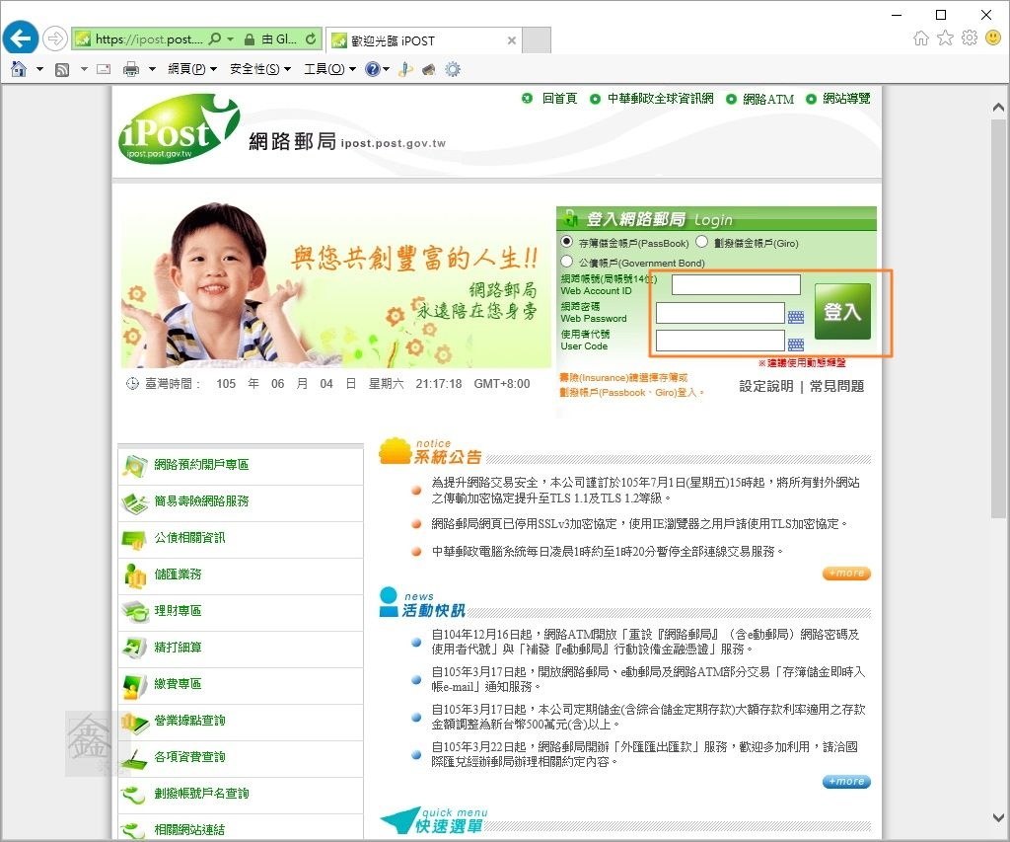Click the refresh page icon
The height and width of the screenshot is (842, 1010).
[x=311, y=39]
